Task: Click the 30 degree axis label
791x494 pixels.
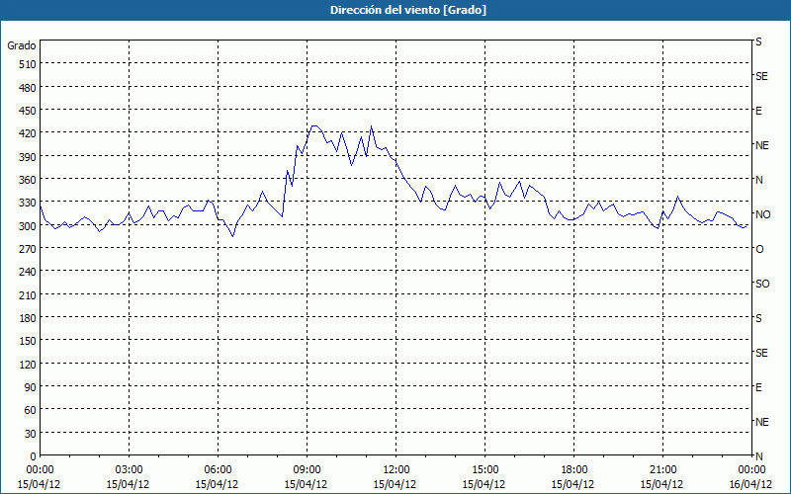Action: click(31, 434)
